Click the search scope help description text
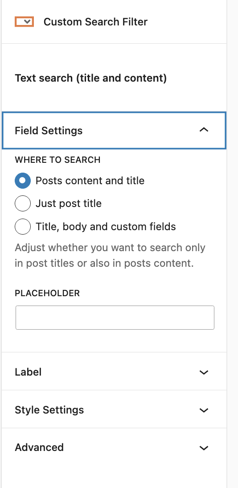This screenshot has width=238, height=488. point(110,256)
